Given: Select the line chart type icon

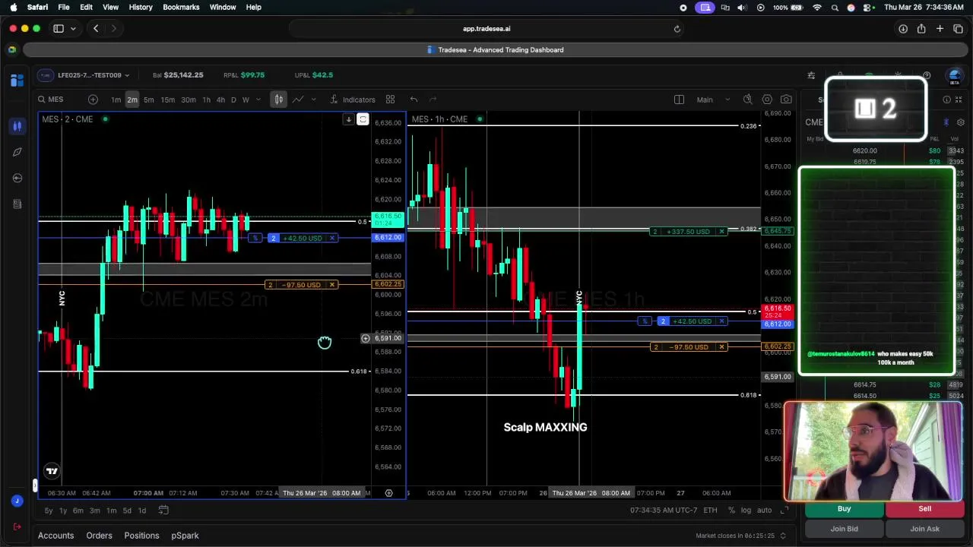Looking at the screenshot, I should [x=298, y=100].
